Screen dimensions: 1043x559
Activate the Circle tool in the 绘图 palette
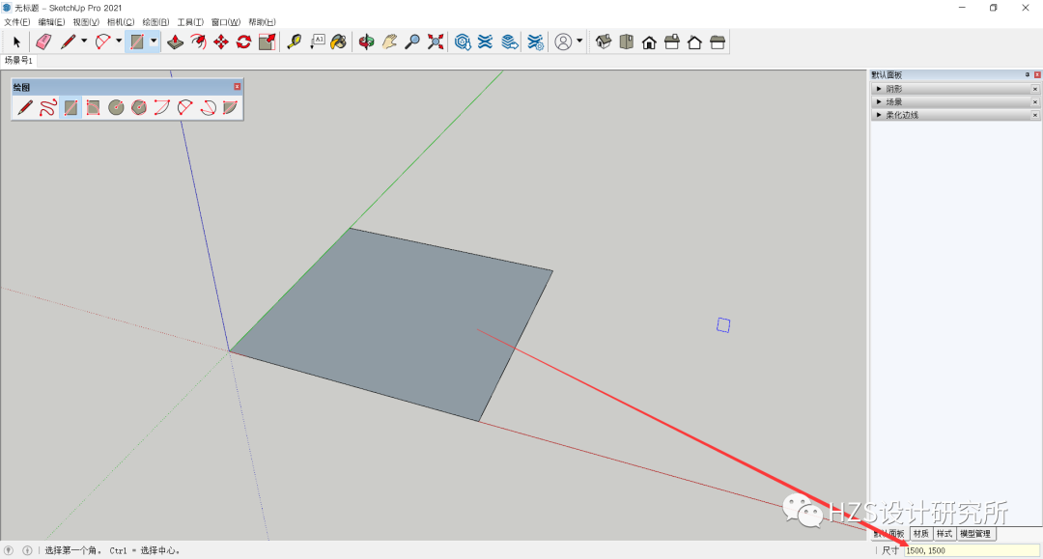point(116,107)
